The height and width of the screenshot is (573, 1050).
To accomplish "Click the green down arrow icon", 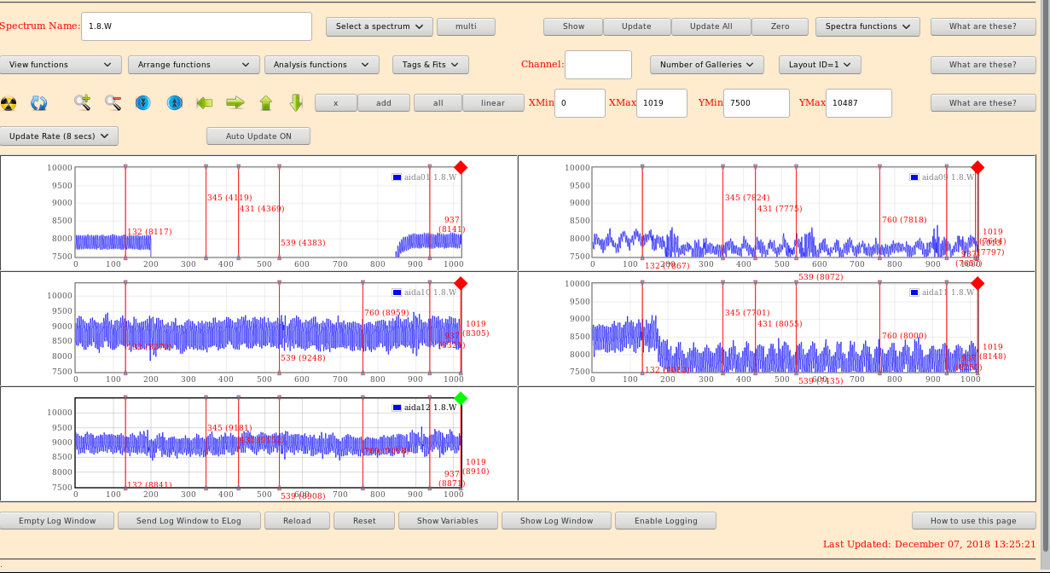I will pyautogui.click(x=296, y=103).
